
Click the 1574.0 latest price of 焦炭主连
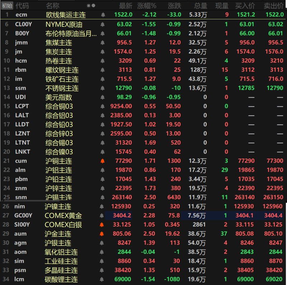point(123,52)
